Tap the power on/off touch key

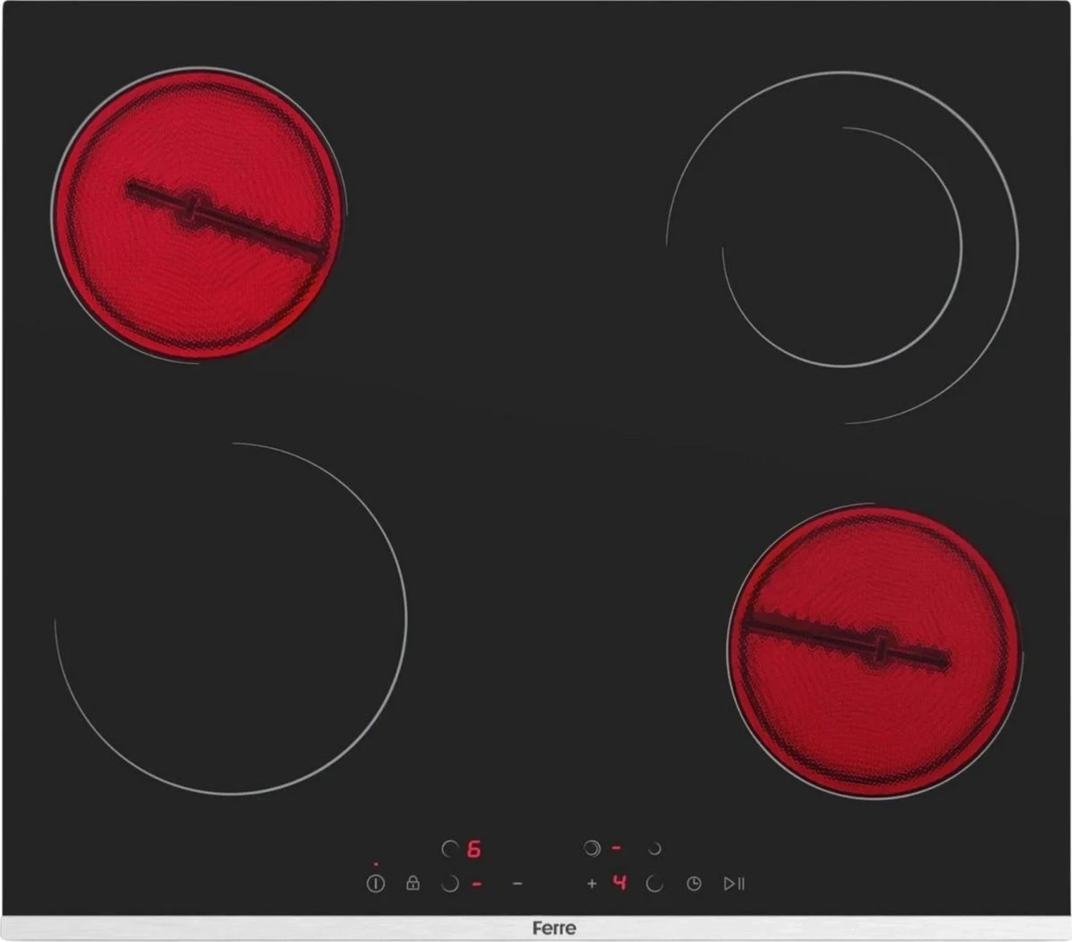(375, 884)
